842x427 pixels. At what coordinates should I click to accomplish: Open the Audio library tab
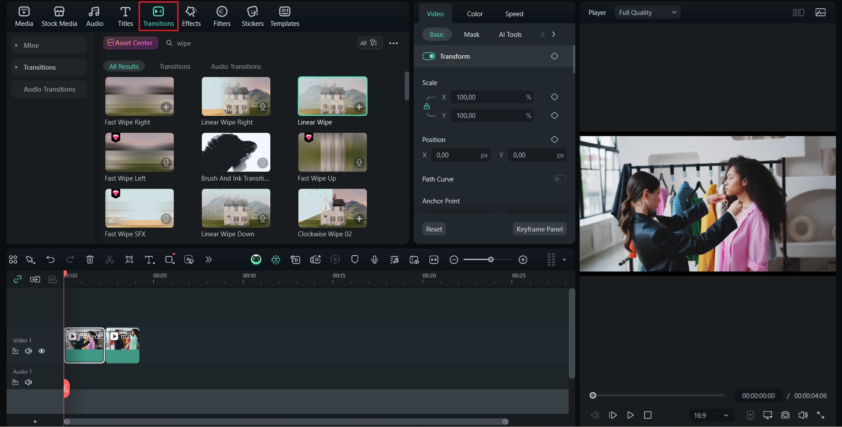click(94, 17)
